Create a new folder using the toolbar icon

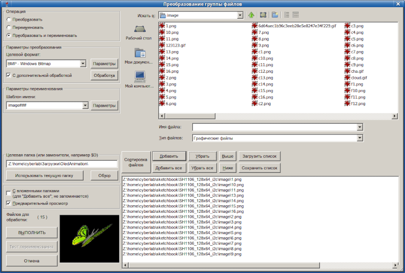tap(275, 15)
